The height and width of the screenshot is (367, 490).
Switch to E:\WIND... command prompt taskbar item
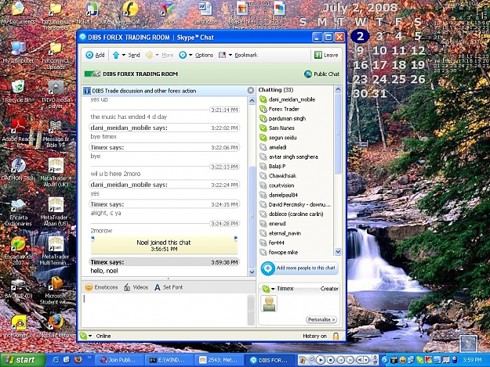click(x=168, y=360)
